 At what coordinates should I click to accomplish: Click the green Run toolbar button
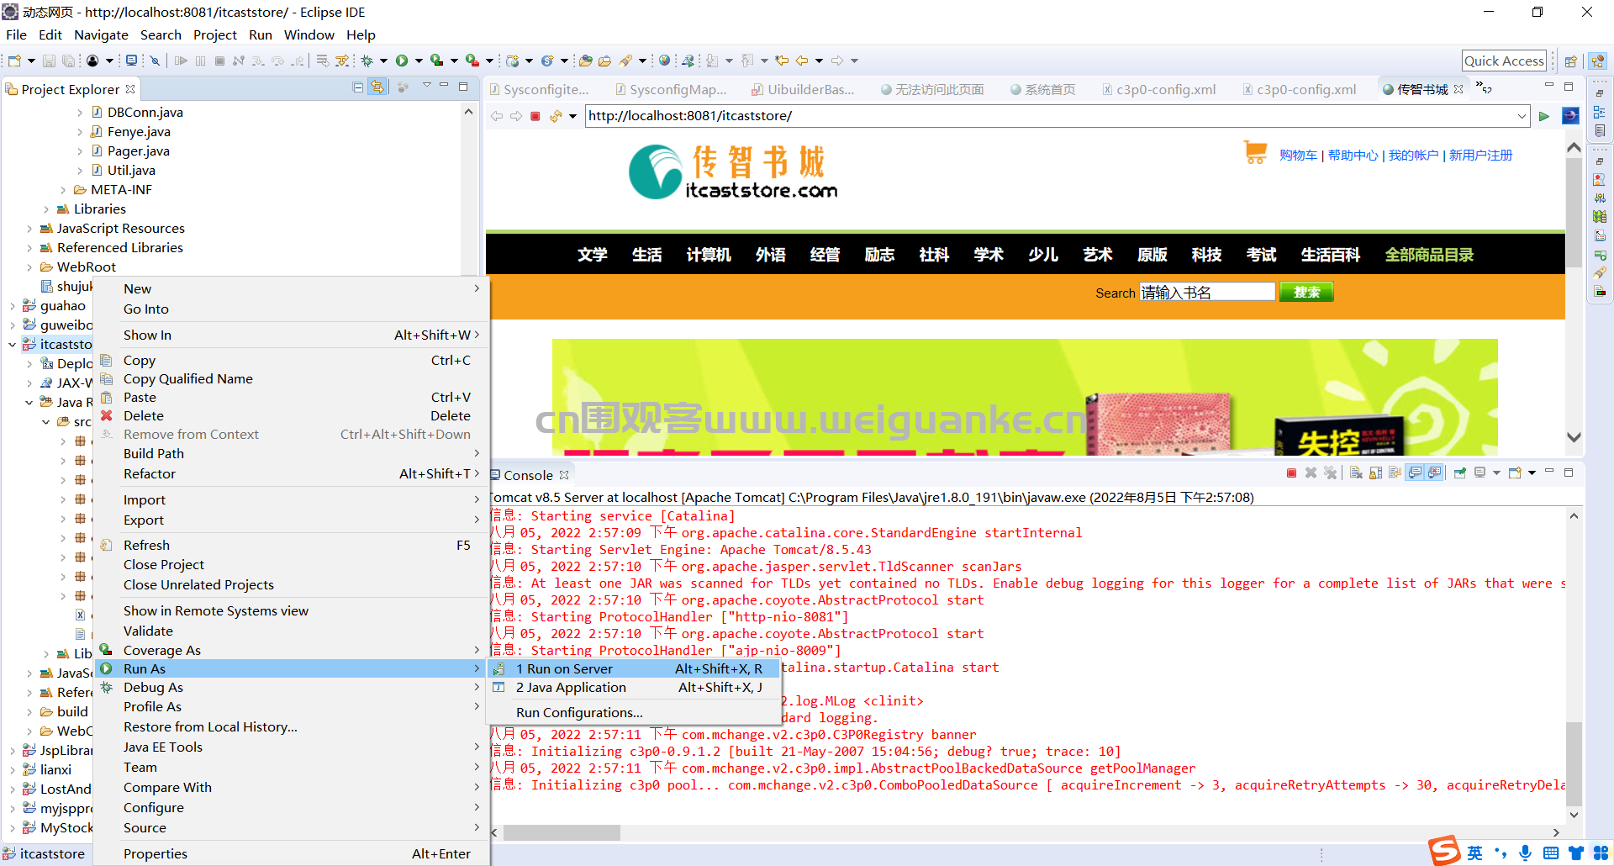point(402,61)
